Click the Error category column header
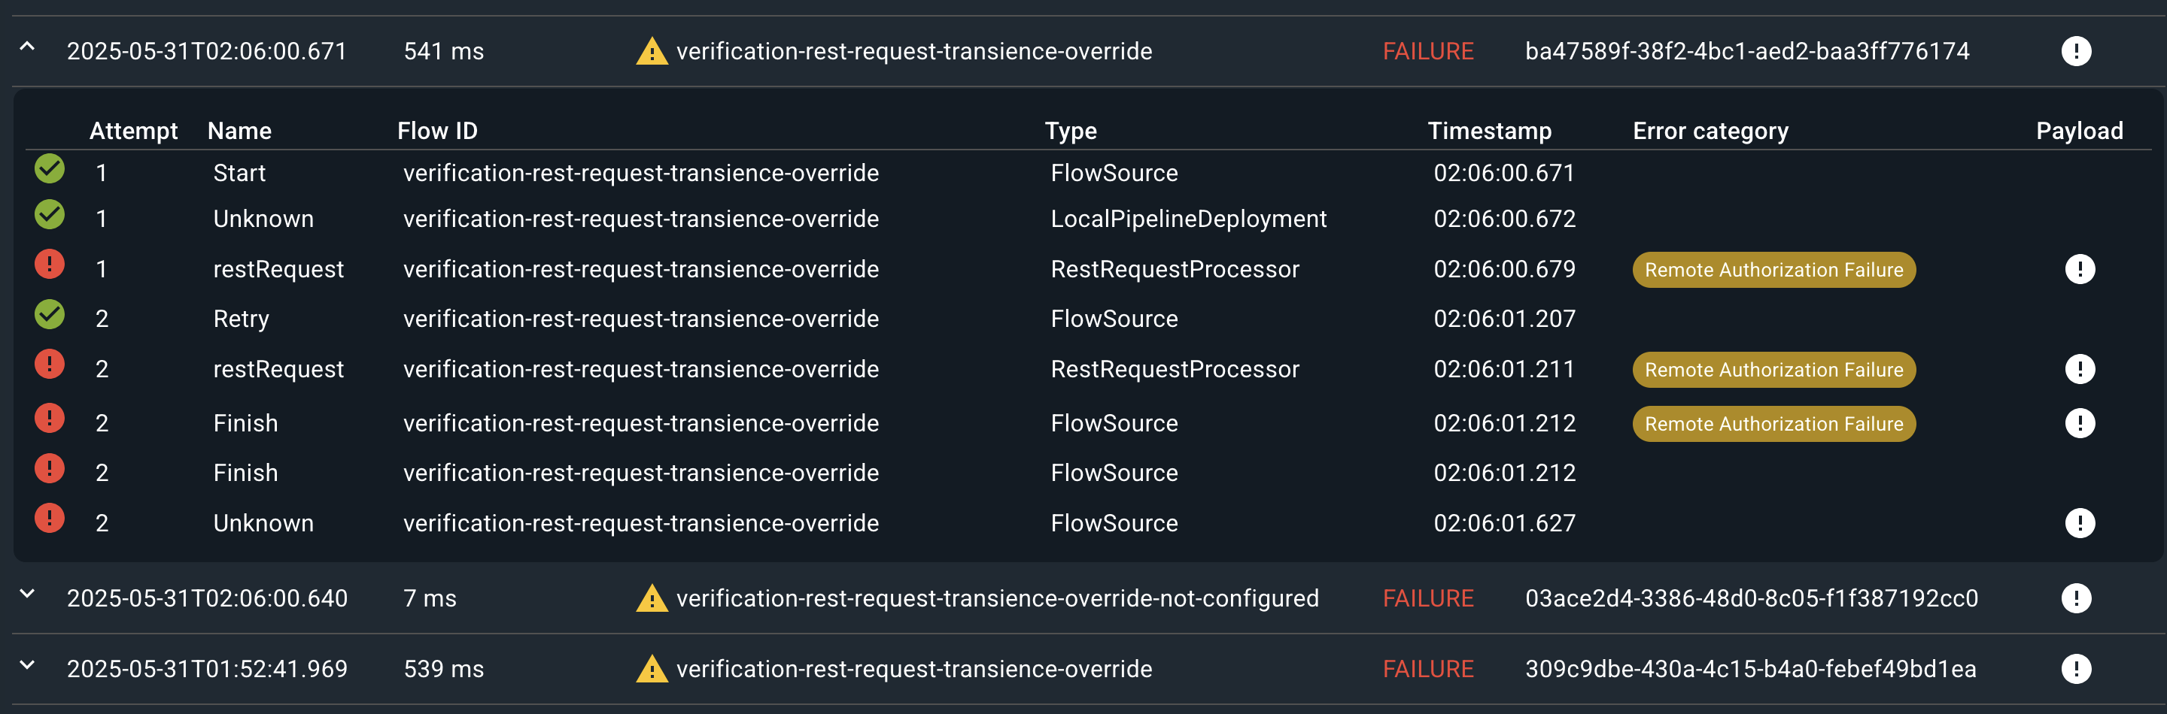 coord(1710,130)
